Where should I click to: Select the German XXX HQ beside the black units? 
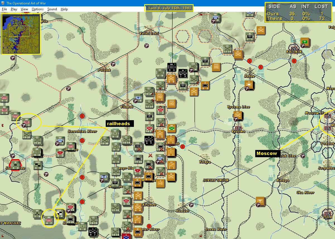tap(193, 67)
